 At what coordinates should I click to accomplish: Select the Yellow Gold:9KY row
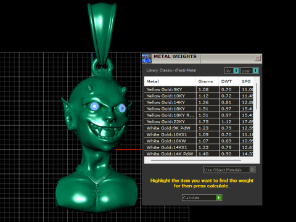199,89
